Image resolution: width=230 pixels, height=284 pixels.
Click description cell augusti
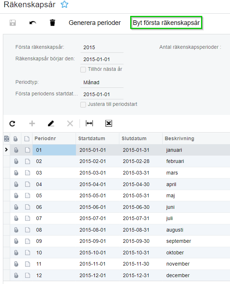coord(196,230)
